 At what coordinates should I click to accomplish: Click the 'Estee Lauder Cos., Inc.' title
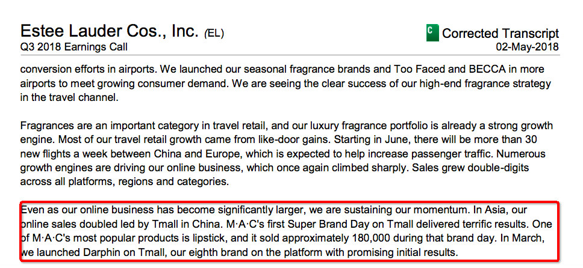click(x=110, y=31)
